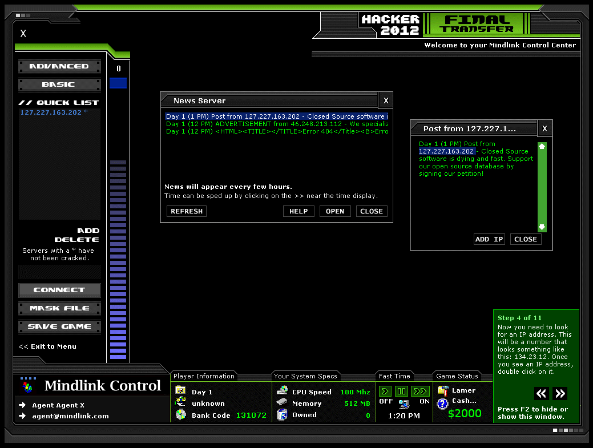Open the BASIC menu button
Viewport: 593px width, 448px height.
coord(59,84)
